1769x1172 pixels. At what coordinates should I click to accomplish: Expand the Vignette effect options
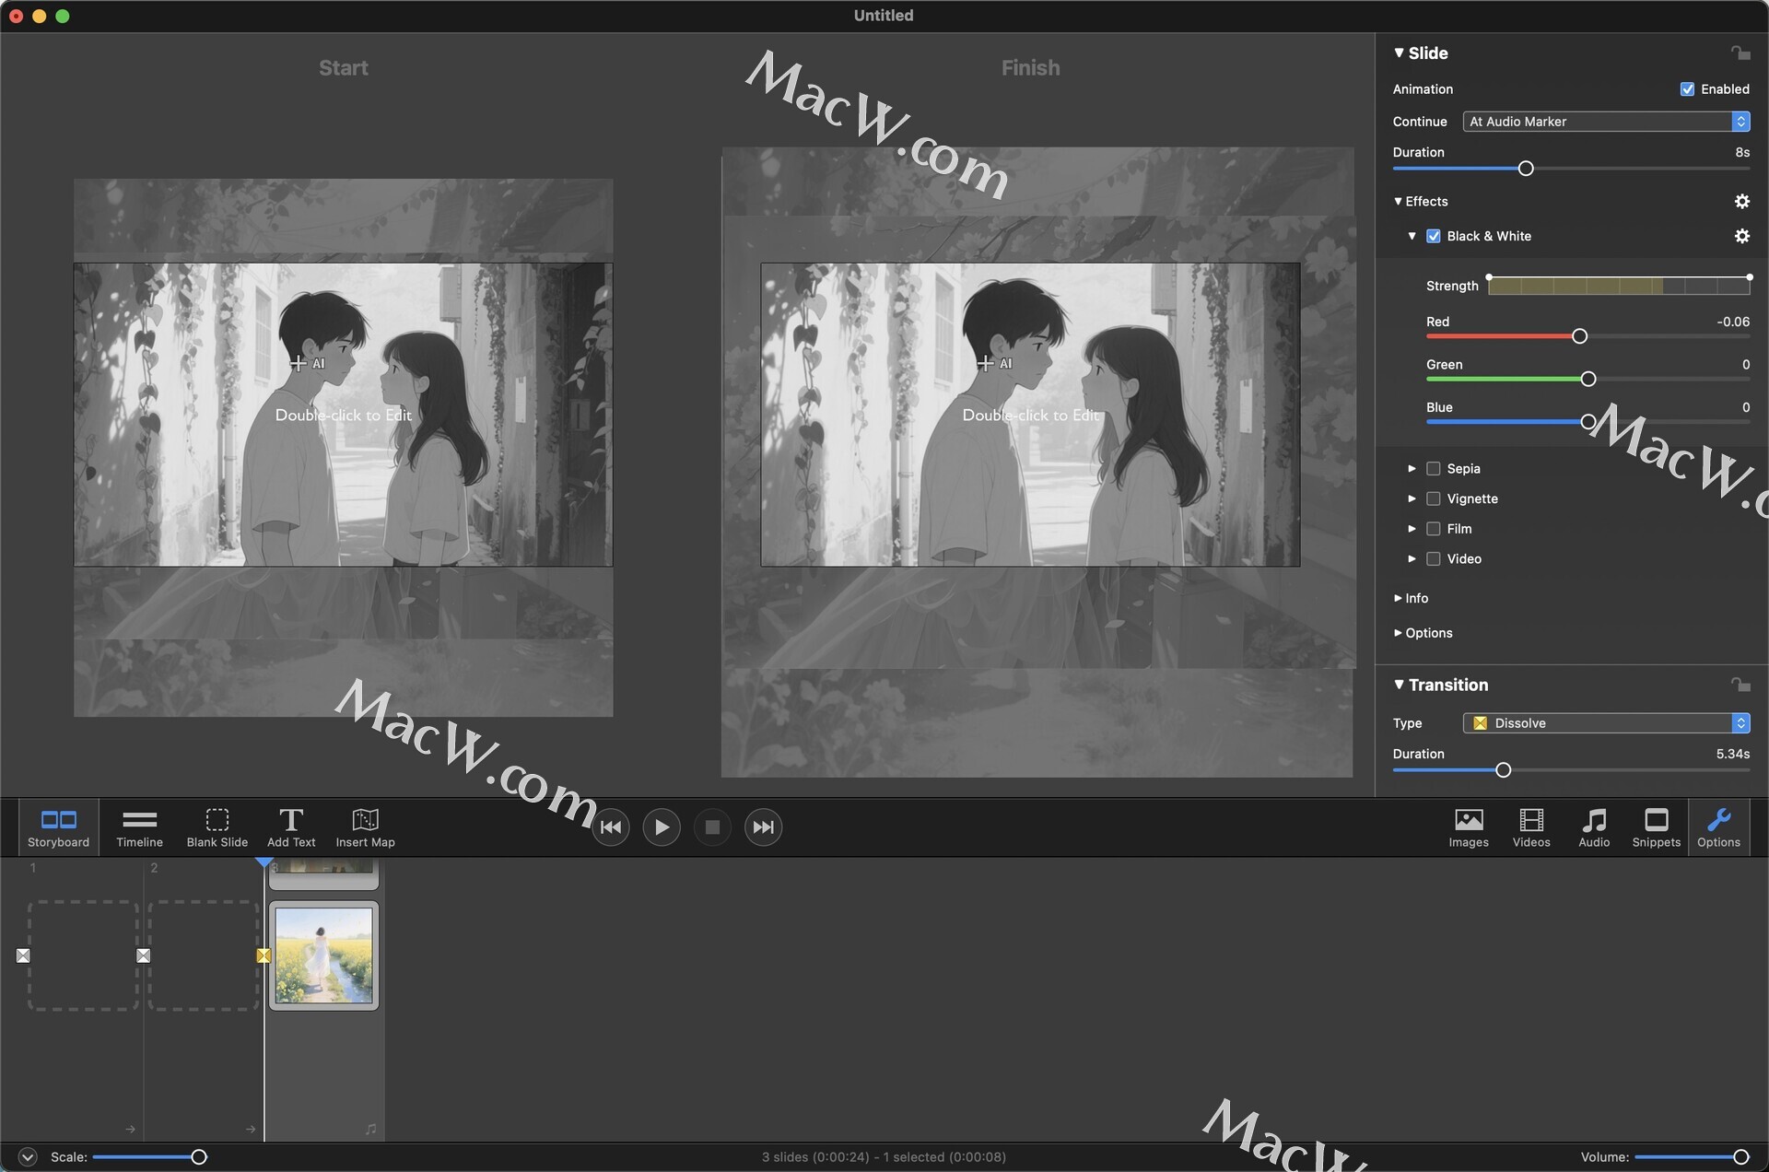click(x=1412, y=498)
